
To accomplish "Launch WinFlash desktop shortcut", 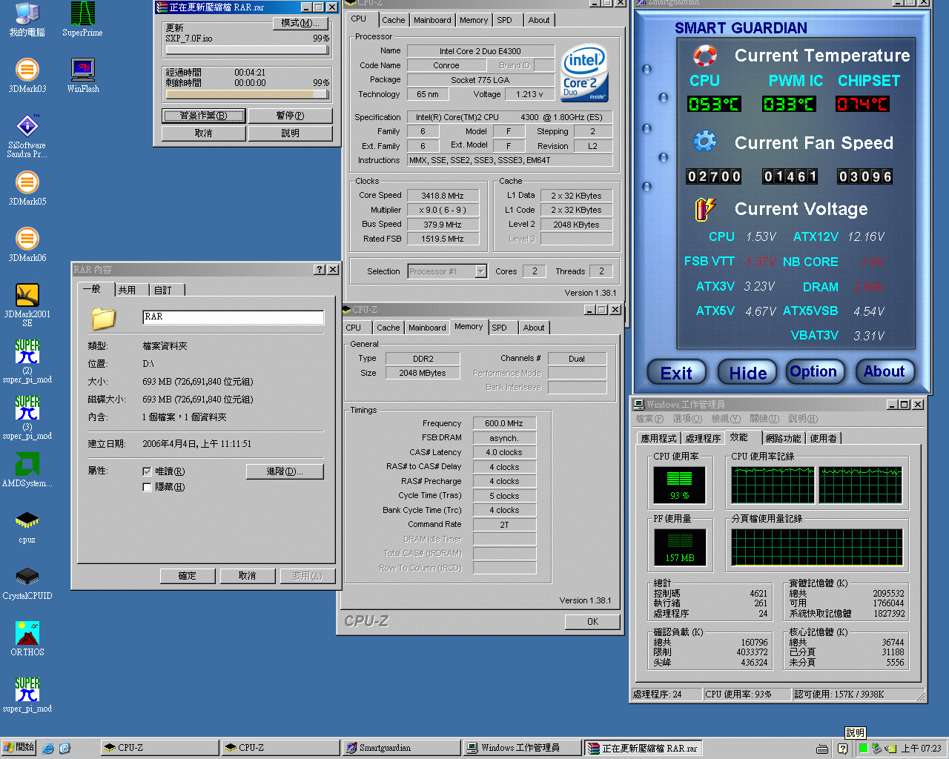I will click(x=82, y=76).
